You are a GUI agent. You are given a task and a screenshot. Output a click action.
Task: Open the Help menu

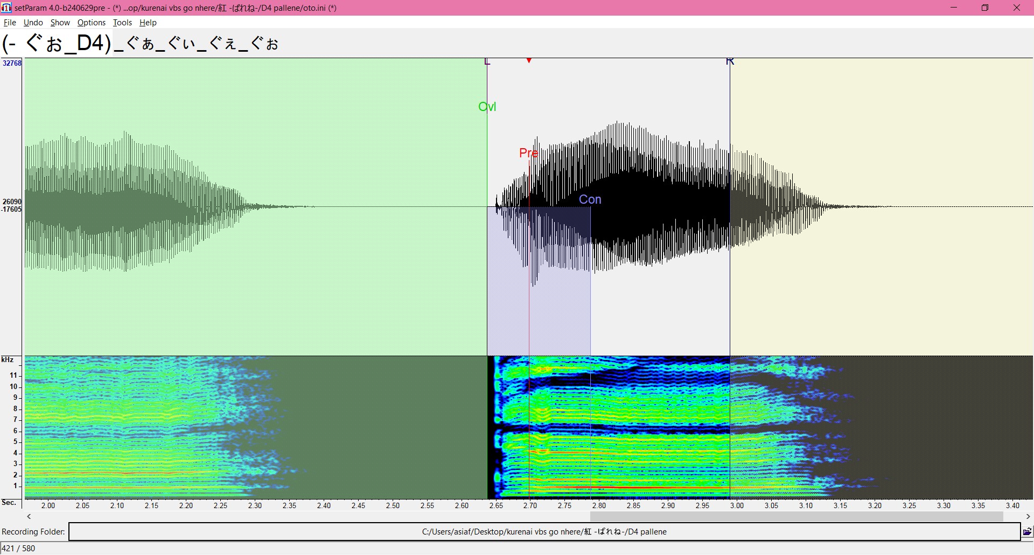click(148, 23)
